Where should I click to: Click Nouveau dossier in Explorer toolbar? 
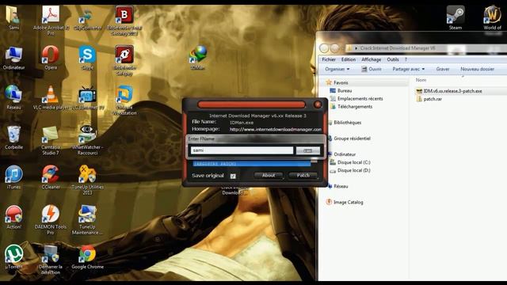pos(477,69)
